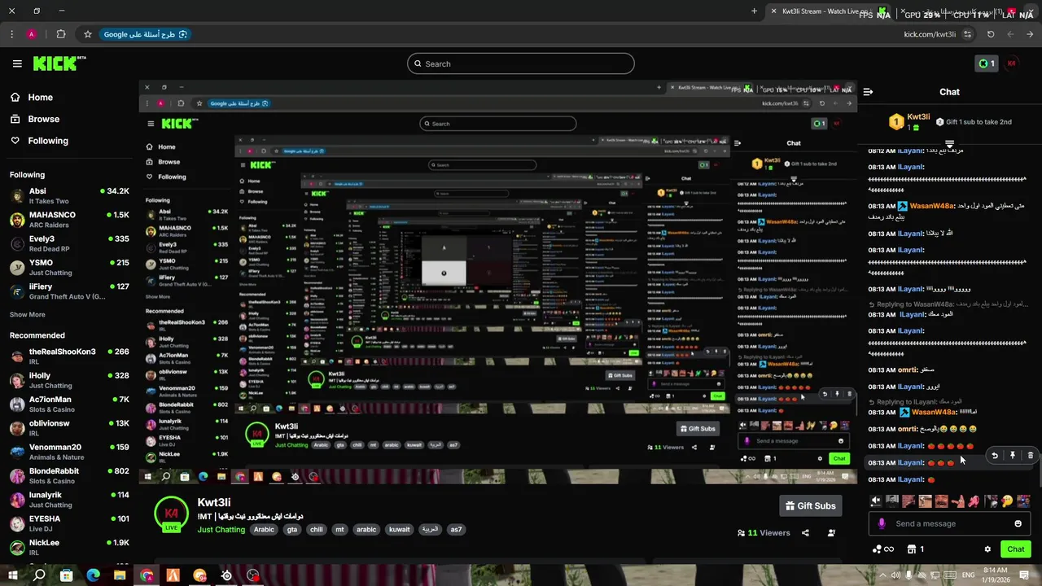Open the Just Chatting category link

[x=221, y=530]
